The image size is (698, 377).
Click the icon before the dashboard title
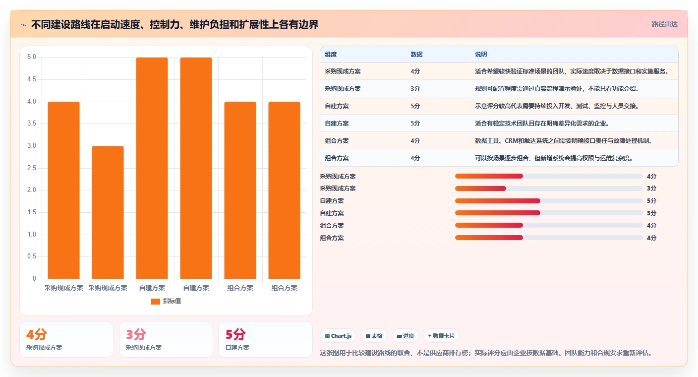pos(24,24)
